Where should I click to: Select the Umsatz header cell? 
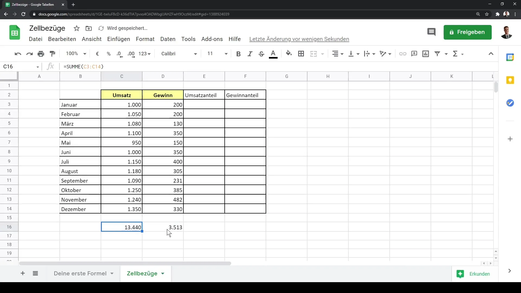(122, 95)
